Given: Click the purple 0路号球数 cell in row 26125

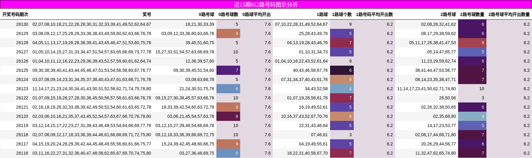Looking at the screenshot, I should [x=228, y=70].
